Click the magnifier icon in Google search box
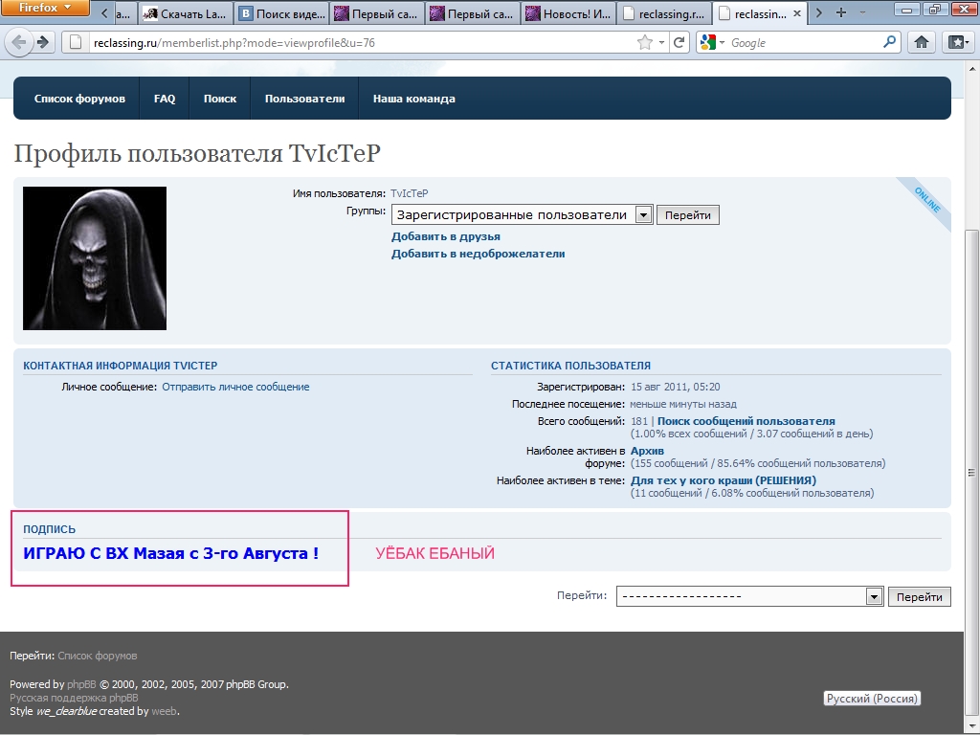The image size is (980, 735). pyautogui.click(x=889, y=42)
